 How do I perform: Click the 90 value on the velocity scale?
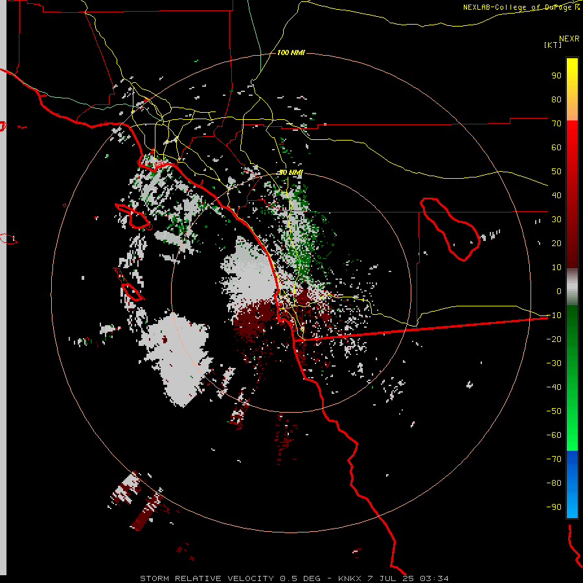click(x=556, y=76)
